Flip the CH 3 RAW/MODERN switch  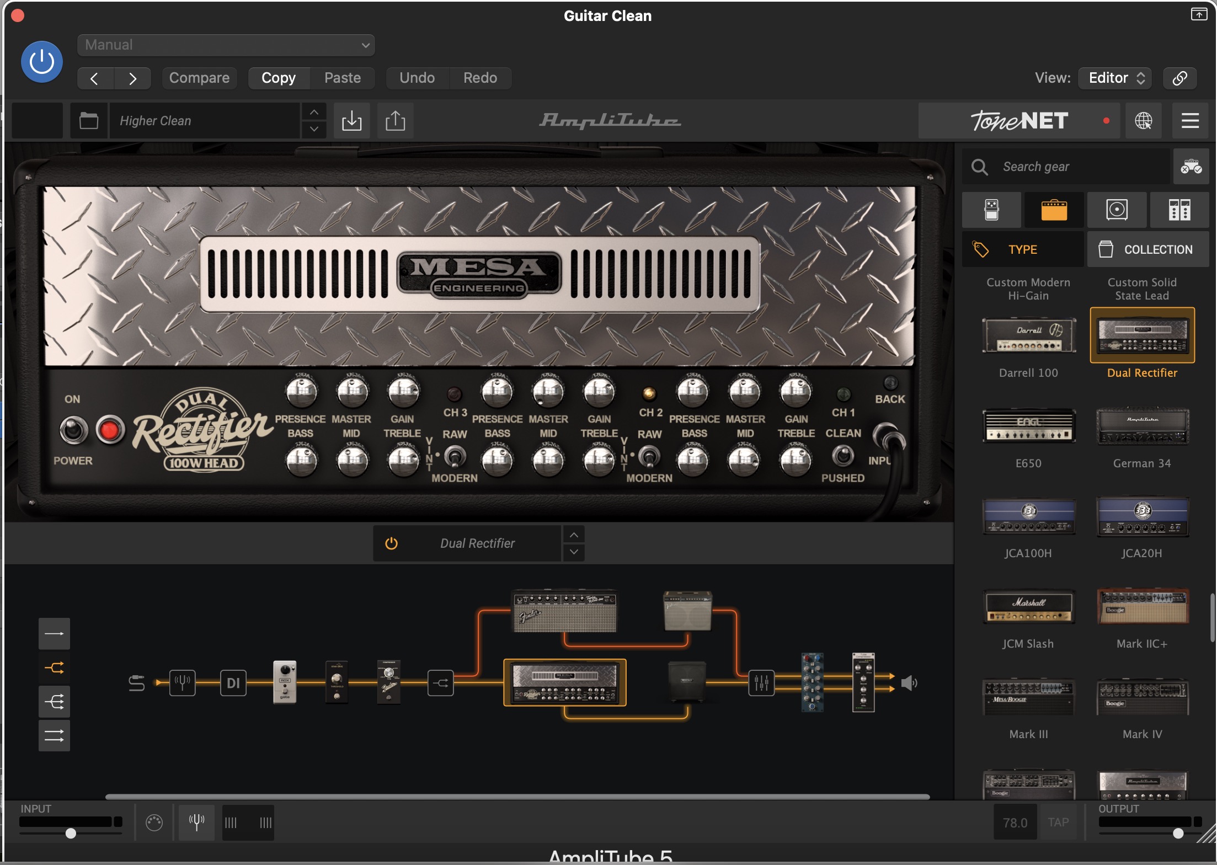[x=455, y=456]
